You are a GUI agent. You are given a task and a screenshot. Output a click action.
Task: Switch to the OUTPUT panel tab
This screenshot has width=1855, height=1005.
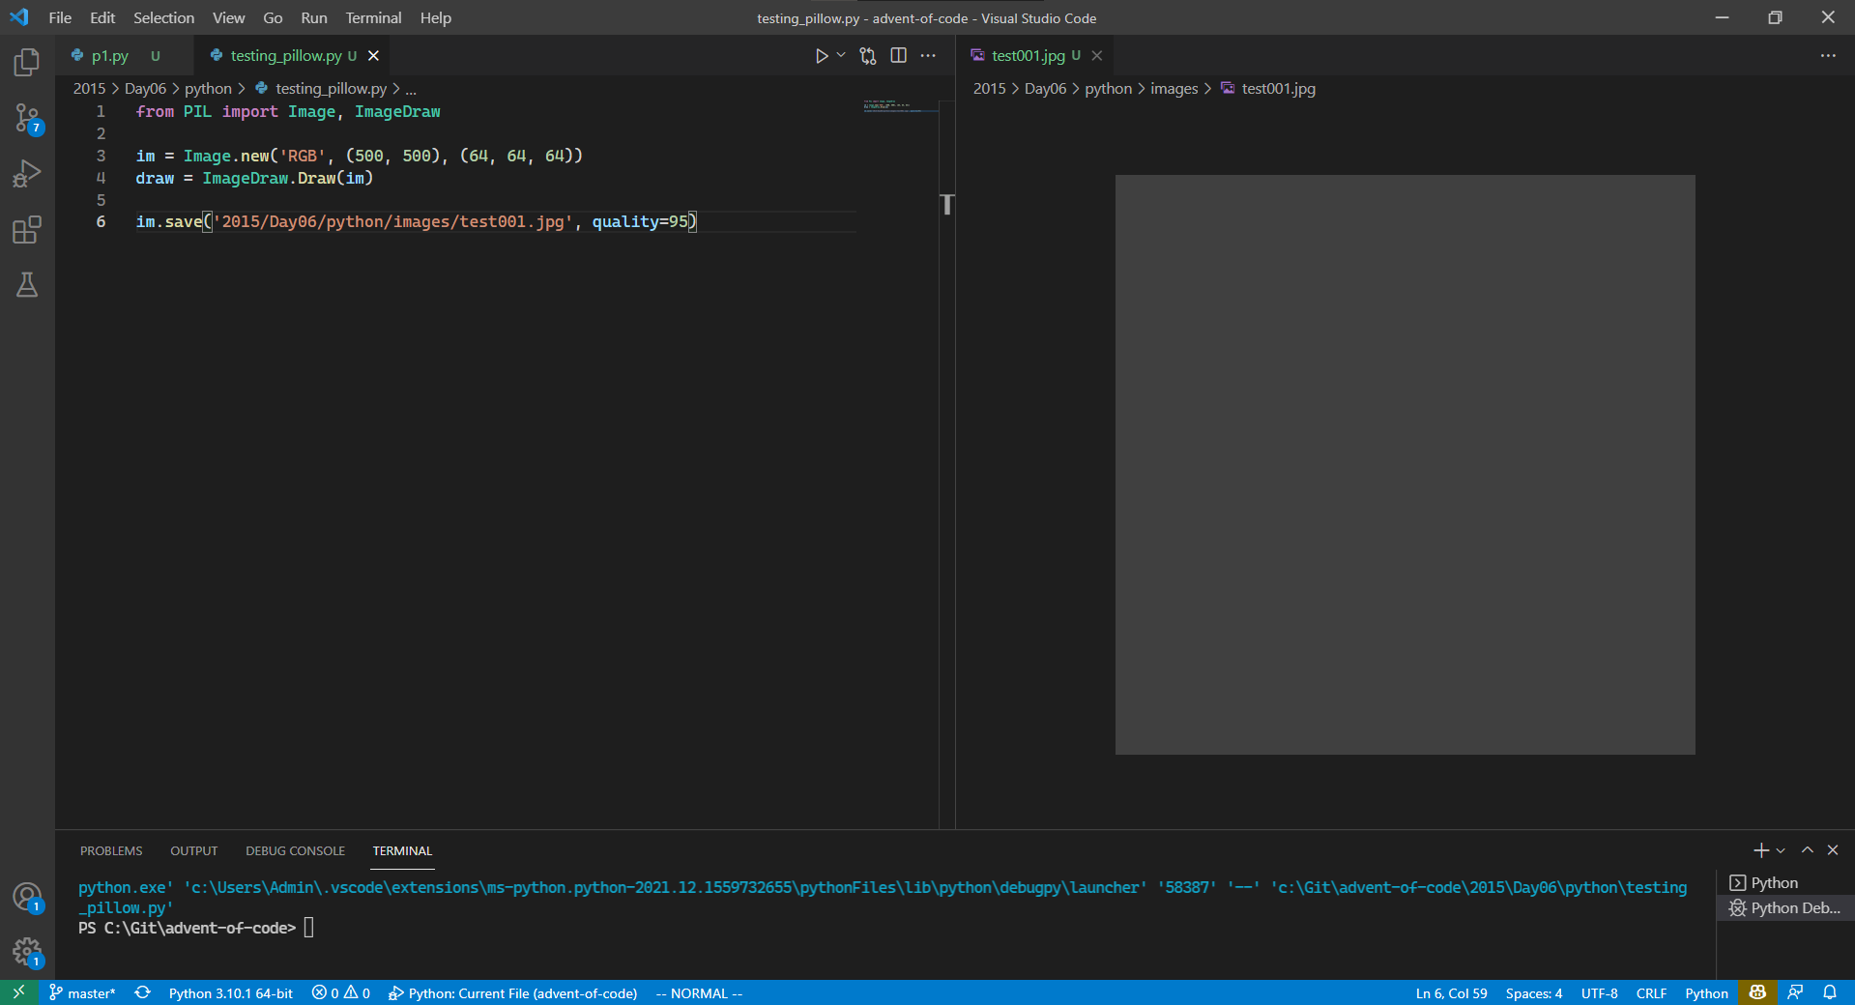pos(193,851)
